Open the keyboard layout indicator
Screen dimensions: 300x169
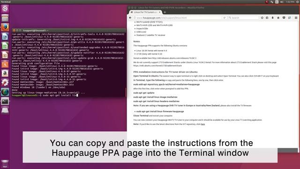coord(277,2)
